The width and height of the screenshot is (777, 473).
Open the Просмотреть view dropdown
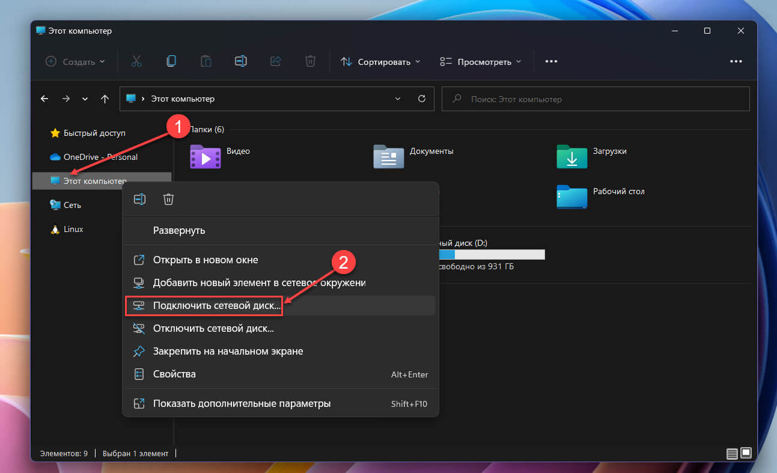pyautogui.click(x=480, y=61)
